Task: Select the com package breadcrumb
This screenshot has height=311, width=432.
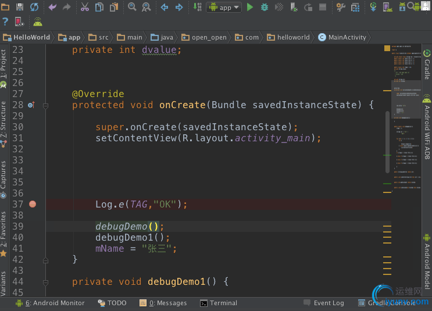Action: tap(247, 37)
